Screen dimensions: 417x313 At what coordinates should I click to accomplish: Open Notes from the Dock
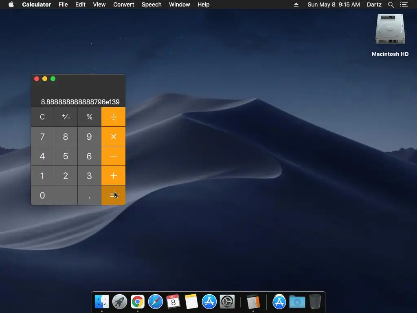click(191, 302)
